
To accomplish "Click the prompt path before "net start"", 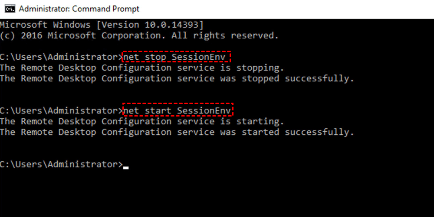I will [61, 111].
